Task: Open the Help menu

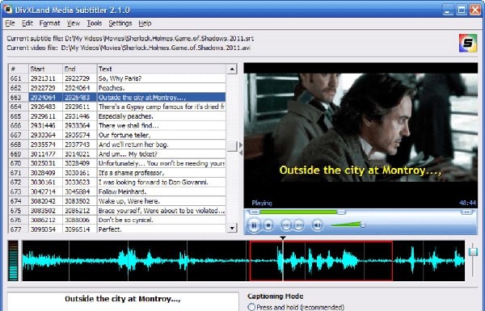Action: coord(145,23)
